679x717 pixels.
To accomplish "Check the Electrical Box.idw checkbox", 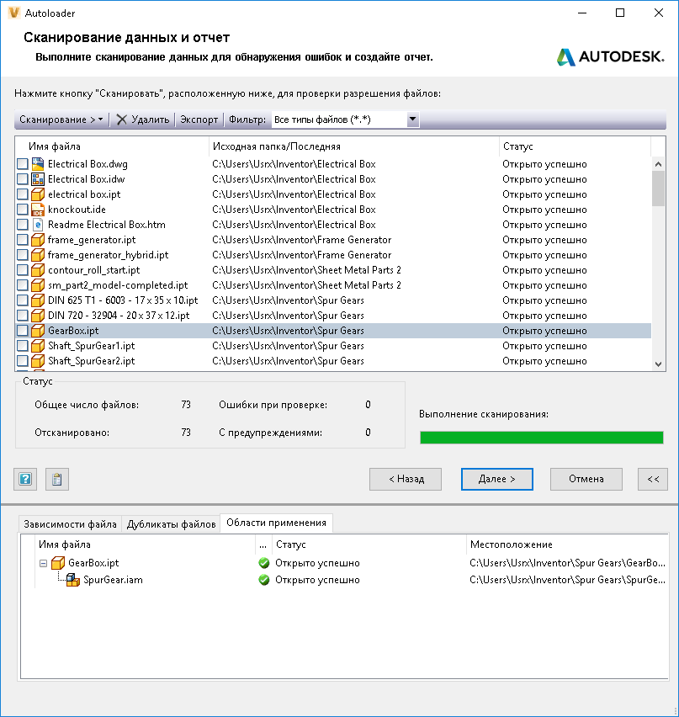I will (x=23, y=178).
